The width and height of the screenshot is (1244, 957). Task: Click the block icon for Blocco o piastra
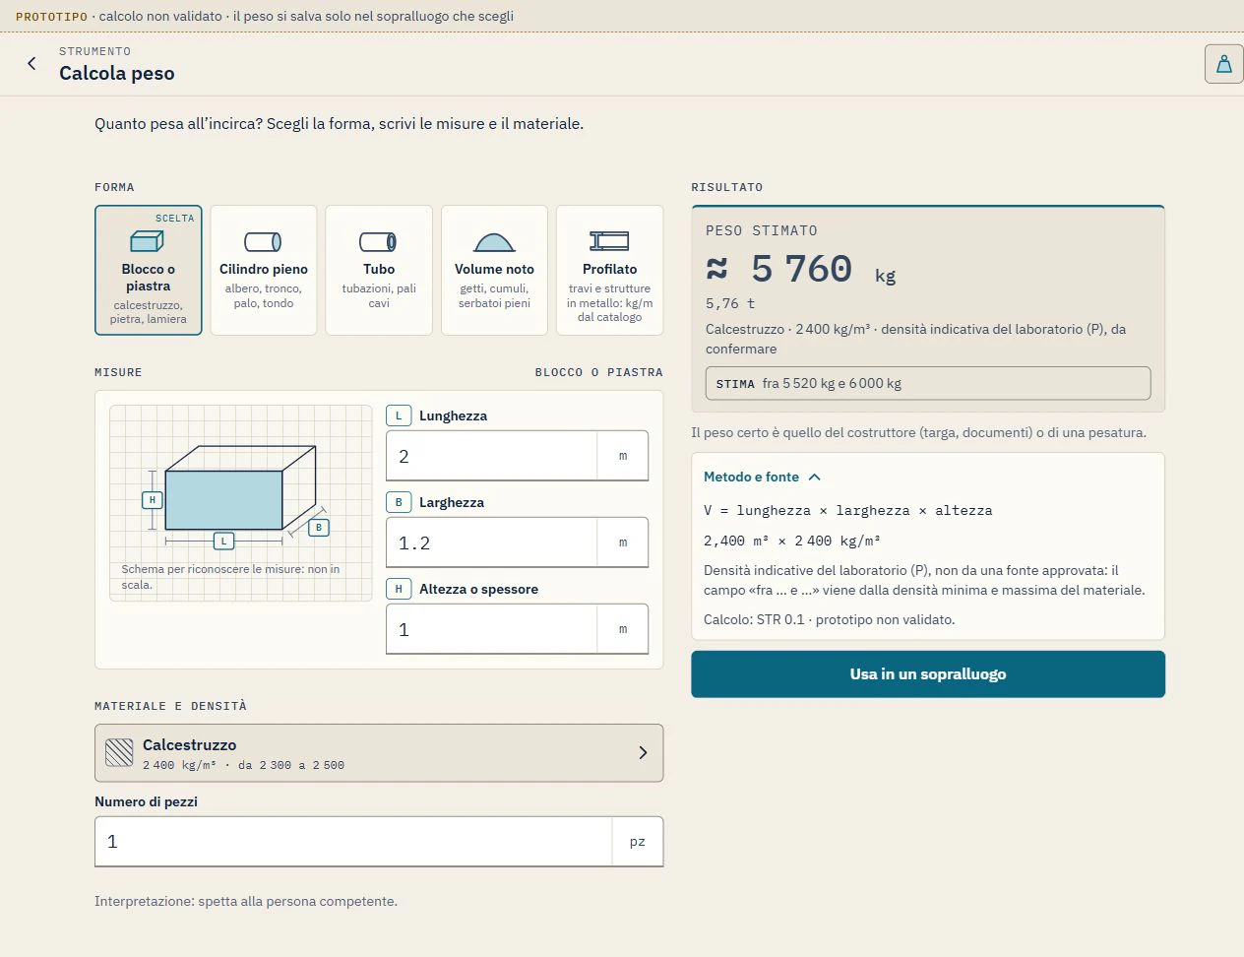coord(148,241)
